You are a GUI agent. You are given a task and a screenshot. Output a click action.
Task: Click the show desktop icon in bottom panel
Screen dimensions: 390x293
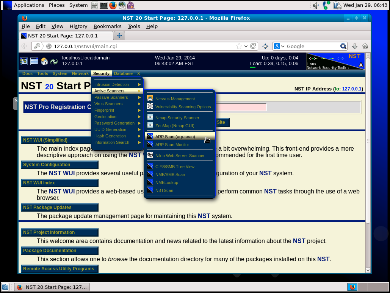[5, 287]
